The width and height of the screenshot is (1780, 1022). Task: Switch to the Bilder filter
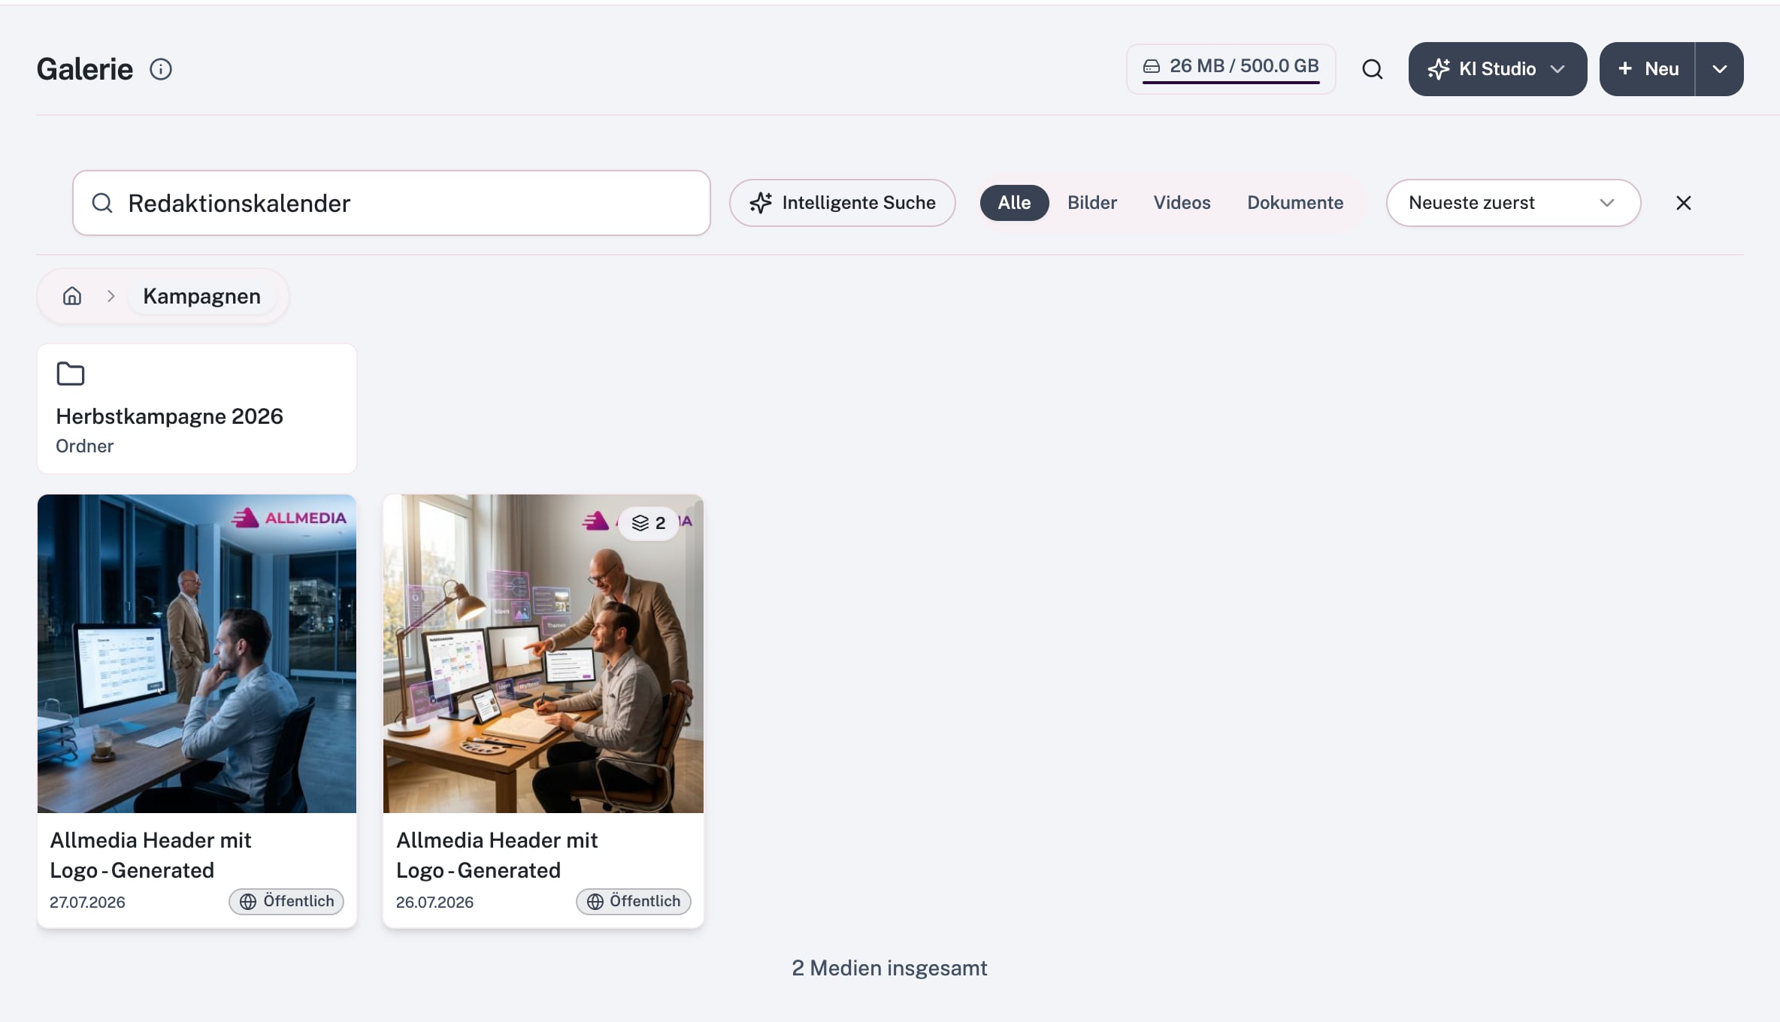click(x=1092, y=203)
